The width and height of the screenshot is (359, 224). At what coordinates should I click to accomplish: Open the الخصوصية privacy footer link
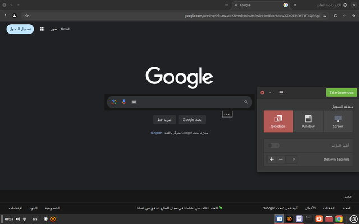52,208
